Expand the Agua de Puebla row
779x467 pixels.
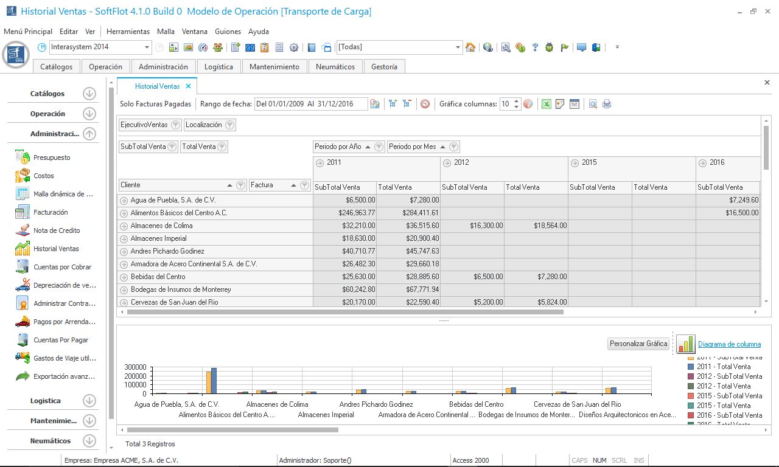[x=124, y=200]
